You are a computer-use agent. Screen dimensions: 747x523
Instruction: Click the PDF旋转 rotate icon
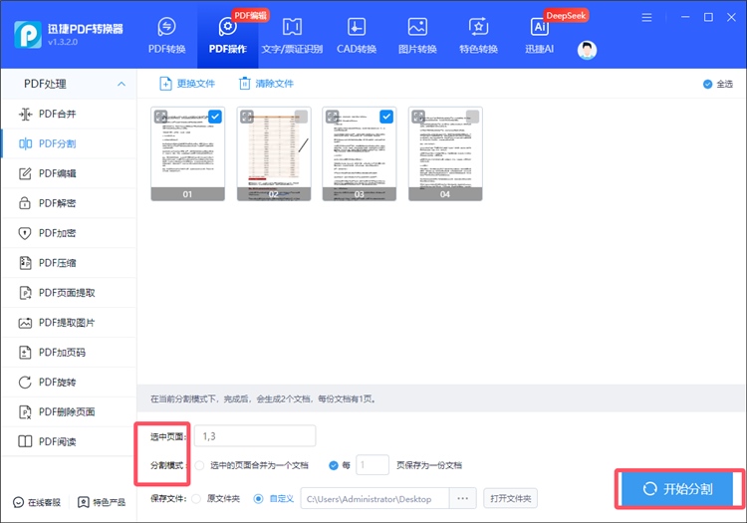coord(25,382)
